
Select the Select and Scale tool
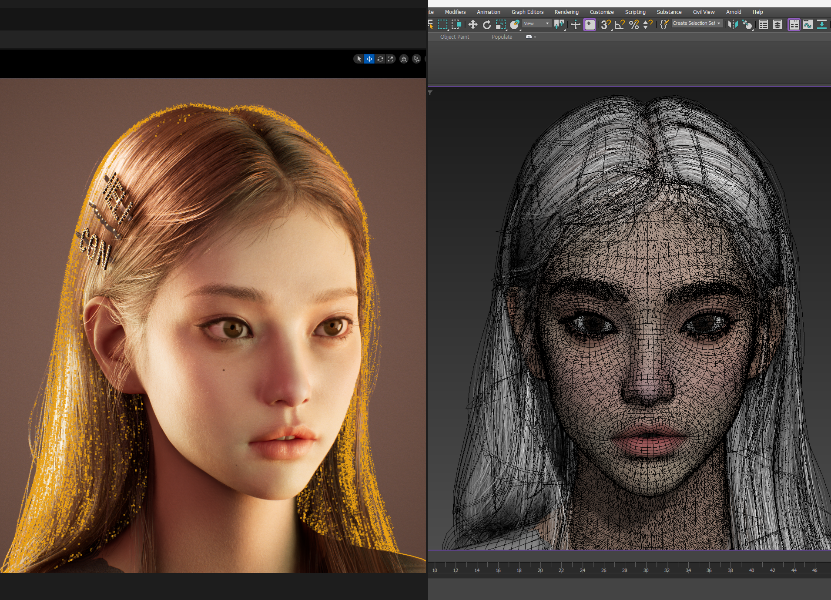pyautogui.click(x=501, y=25)
